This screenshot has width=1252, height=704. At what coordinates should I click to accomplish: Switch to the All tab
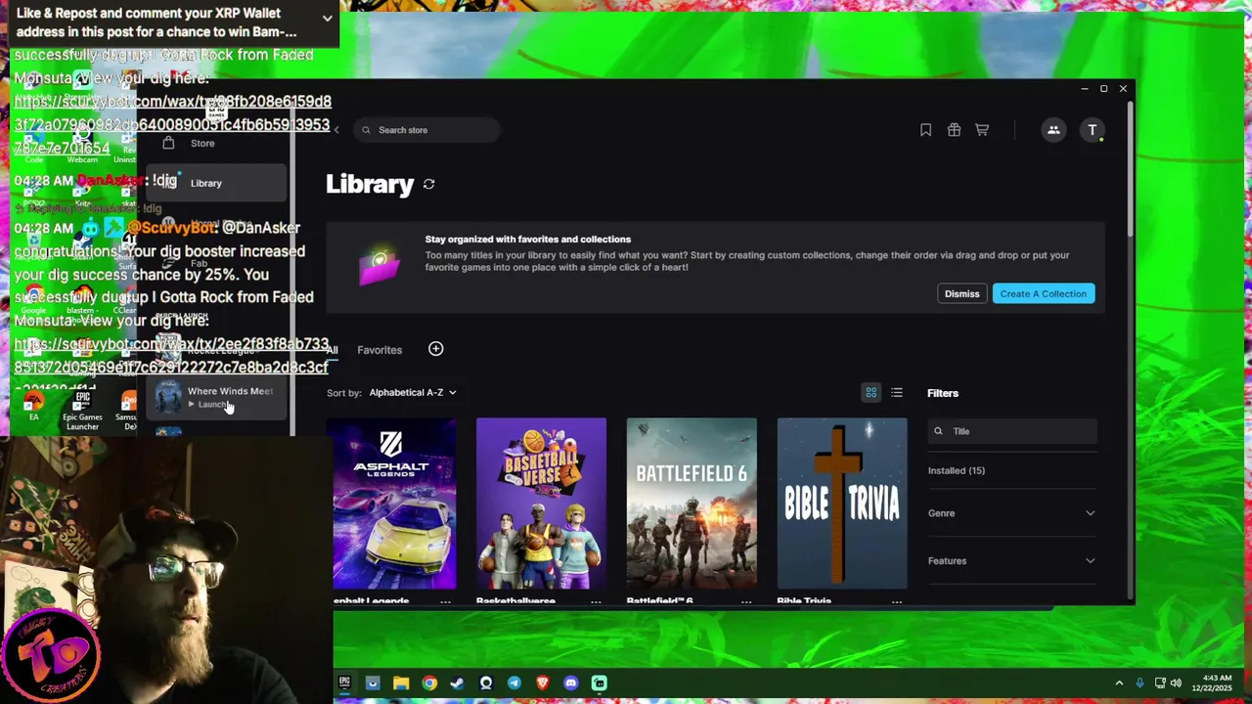[333, 350]
